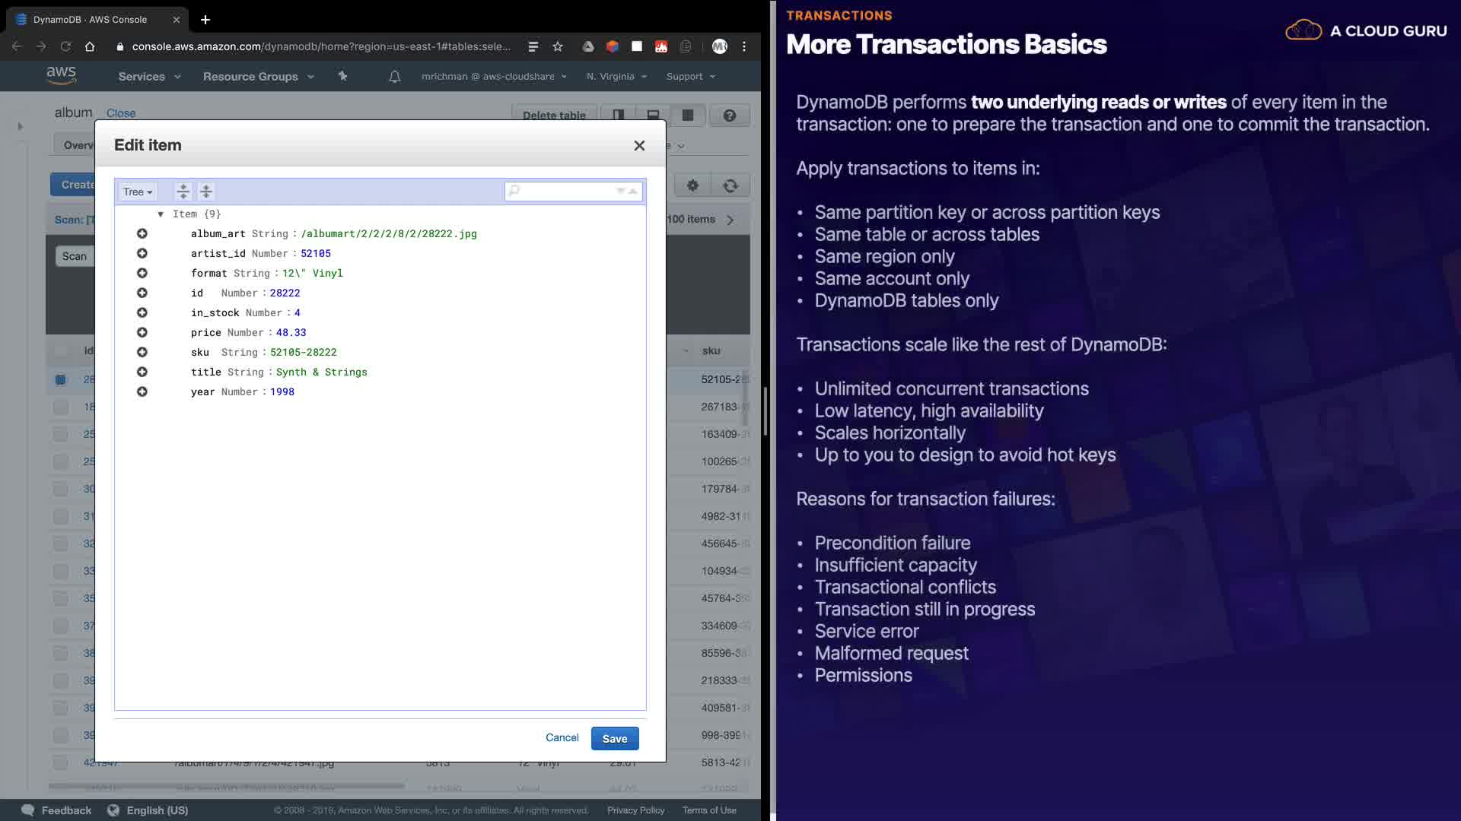Viewport: 1461px width, 821px height.
Task: Click the help question mark icon
Action: point(730,116)
